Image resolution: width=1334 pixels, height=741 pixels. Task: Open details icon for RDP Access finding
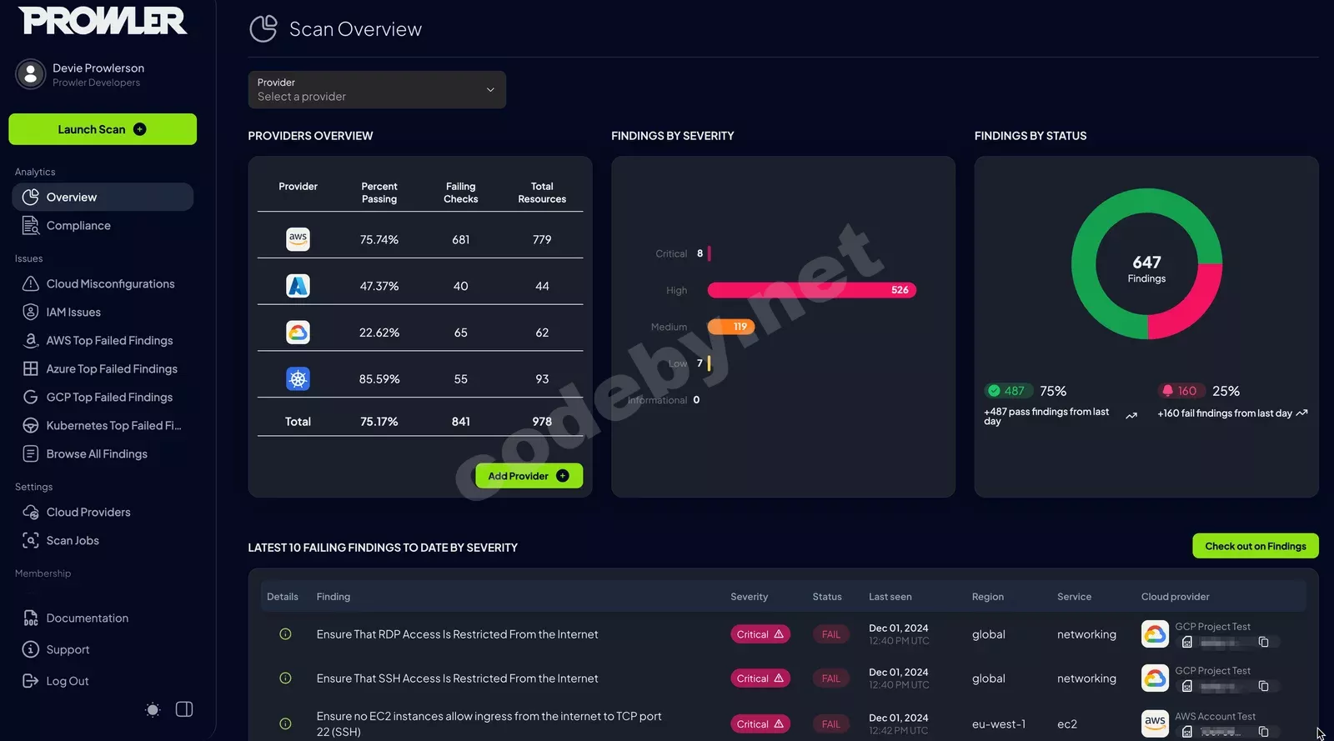[x=285, y=634]
